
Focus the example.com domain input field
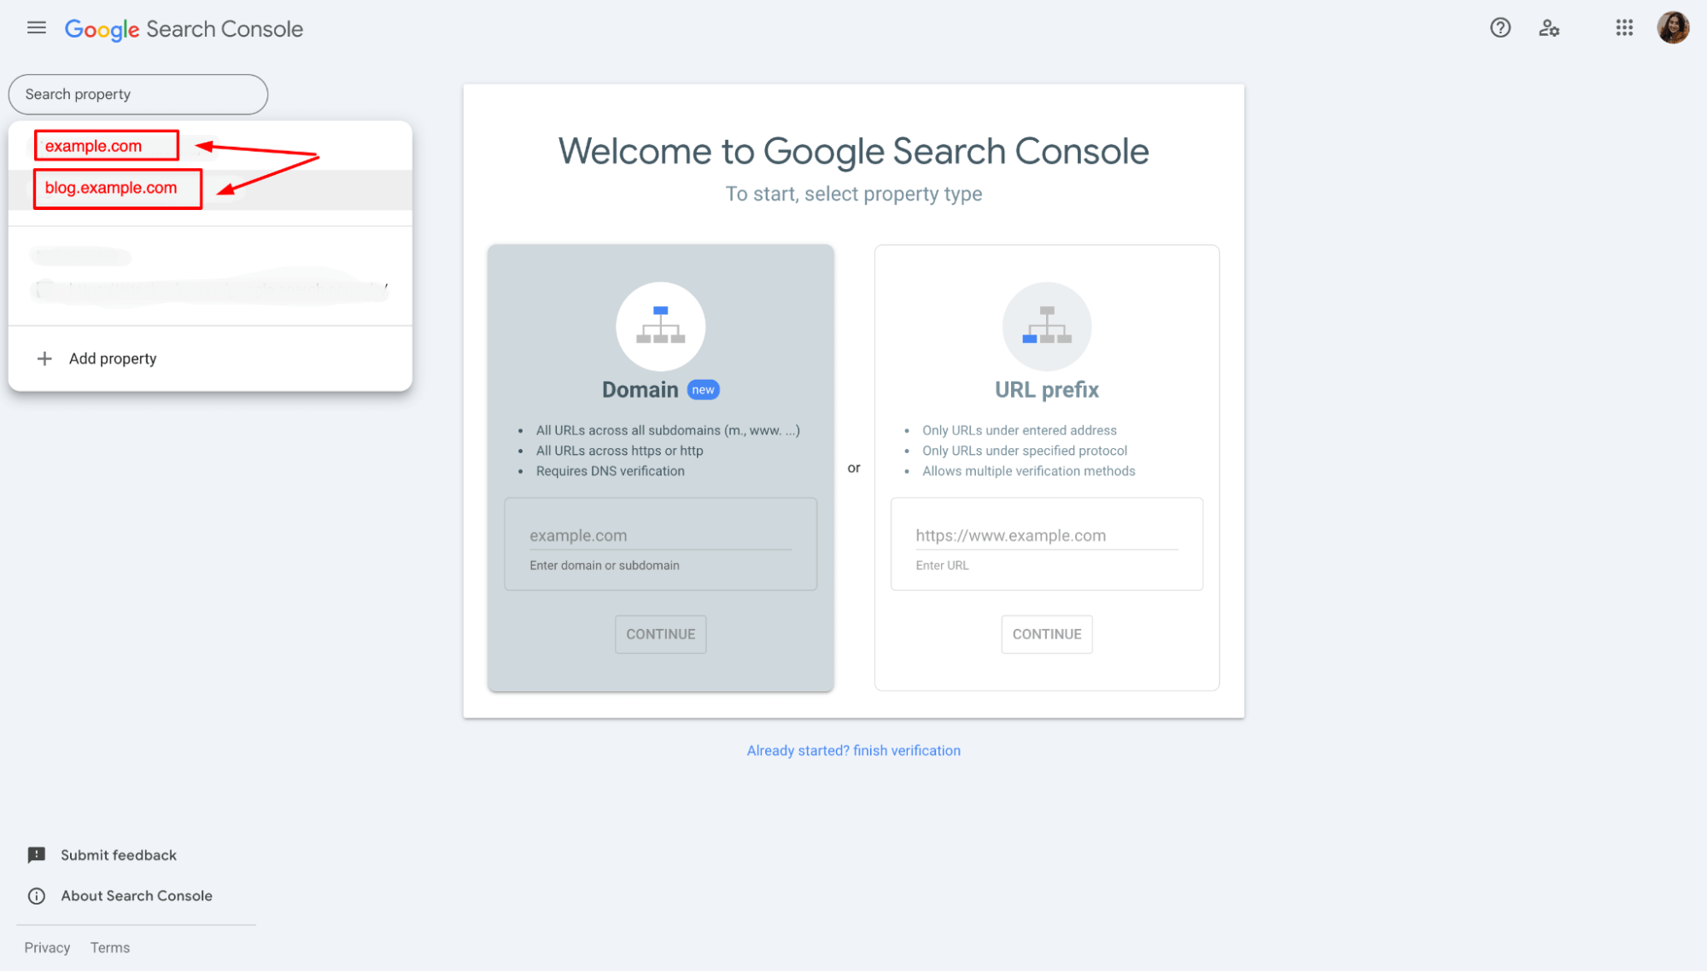pos(660,536)
